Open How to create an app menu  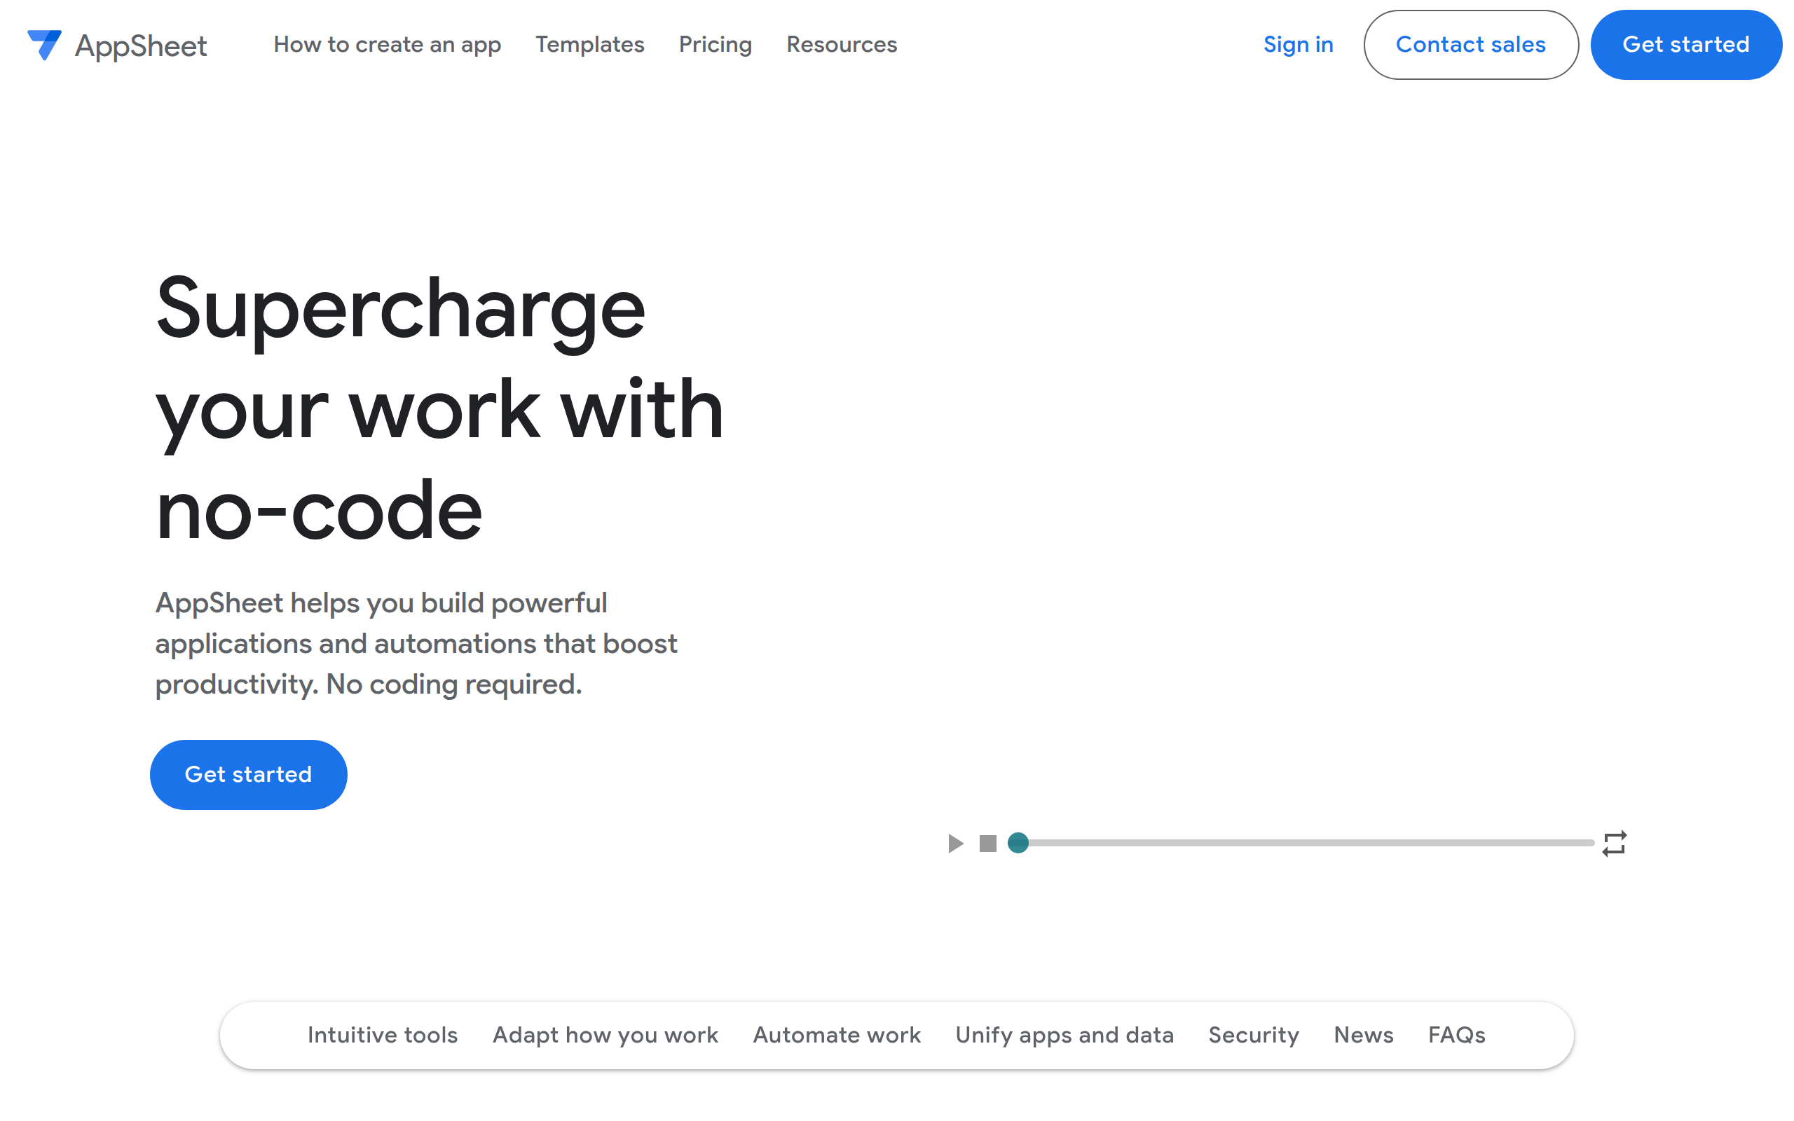387,44
